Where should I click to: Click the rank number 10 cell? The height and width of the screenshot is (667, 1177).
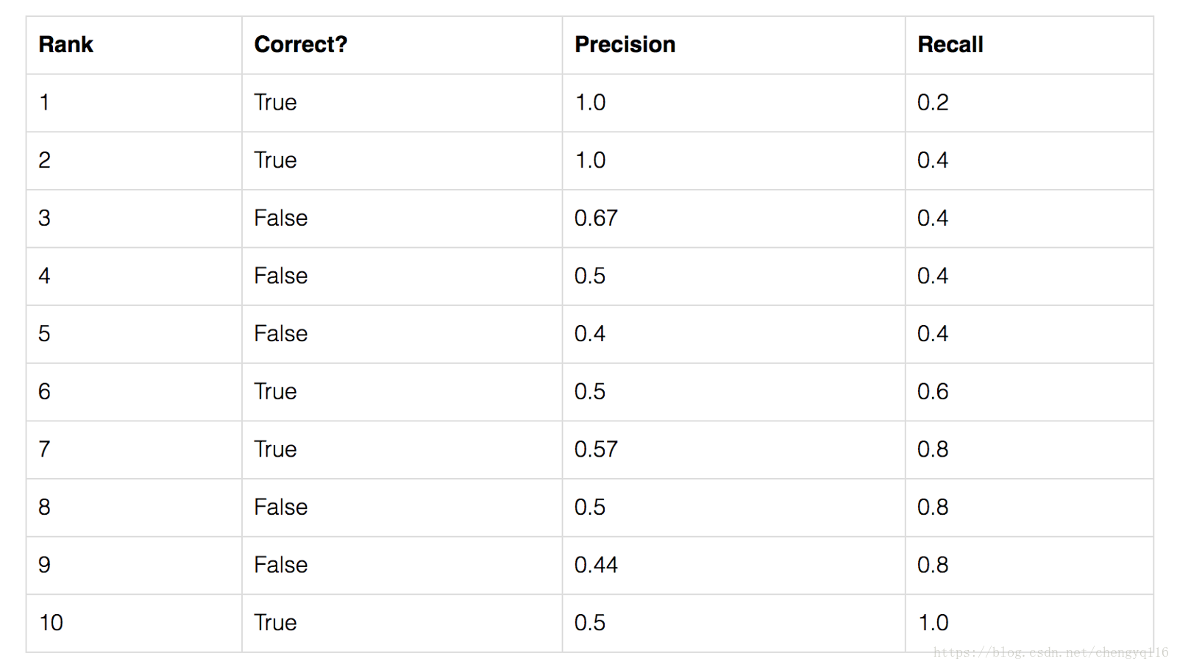click(51, 623)
